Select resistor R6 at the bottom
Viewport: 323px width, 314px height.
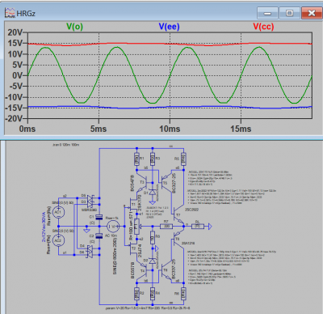[x=183, y=294]
